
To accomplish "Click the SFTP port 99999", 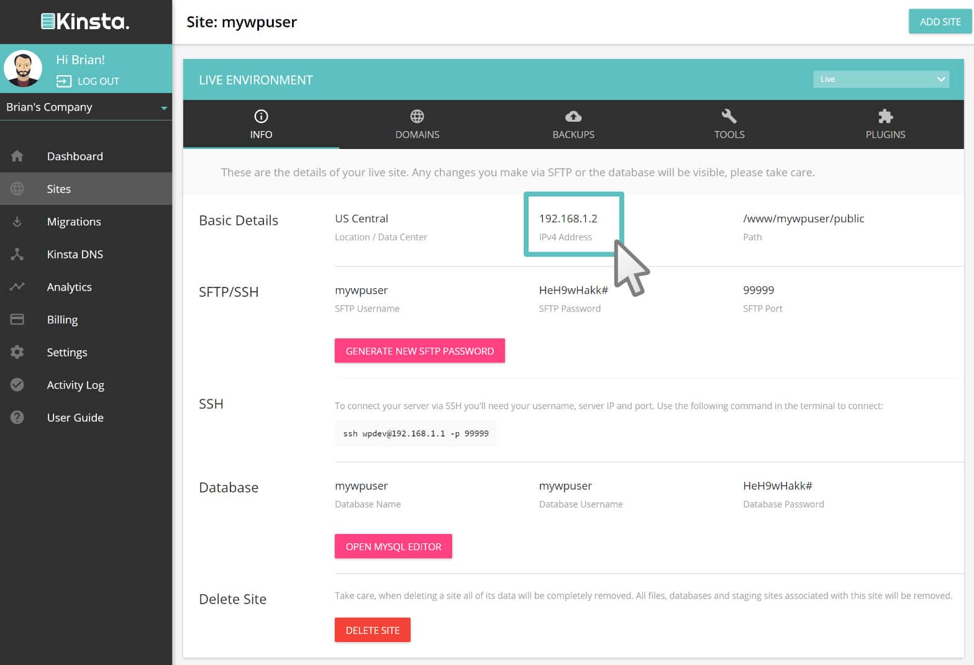I will click(x=758, y=290).
